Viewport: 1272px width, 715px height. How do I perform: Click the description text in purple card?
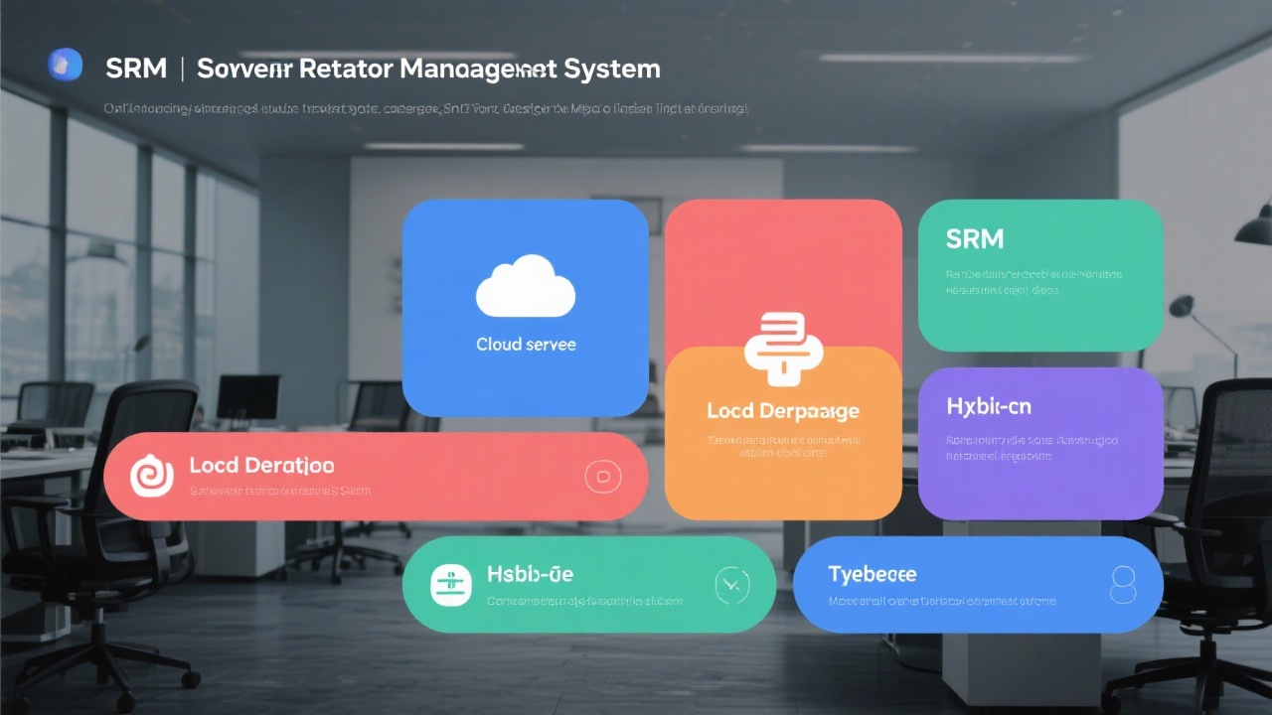[x=1032, y=448]
